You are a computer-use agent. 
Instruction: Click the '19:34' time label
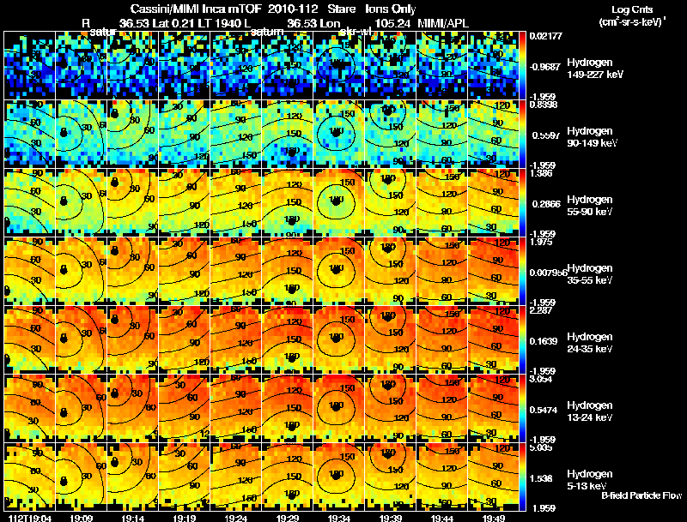coord(339,518)
